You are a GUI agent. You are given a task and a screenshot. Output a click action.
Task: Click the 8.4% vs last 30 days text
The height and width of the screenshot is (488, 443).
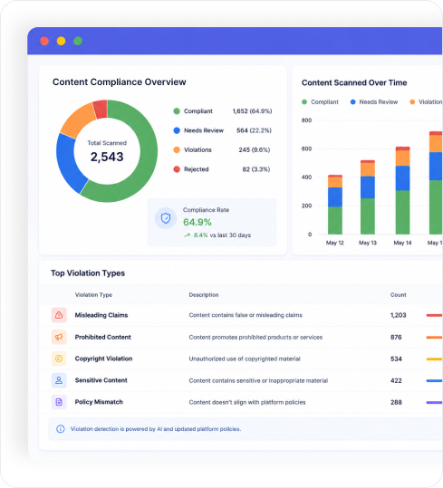click(x=222, y=235)
